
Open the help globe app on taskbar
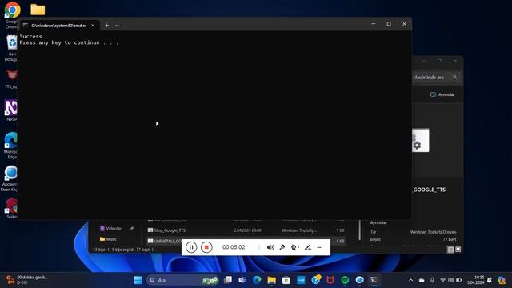[316, 280]
